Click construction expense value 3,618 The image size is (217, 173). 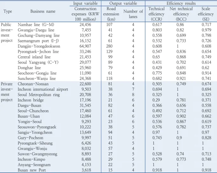click(86, 170)
